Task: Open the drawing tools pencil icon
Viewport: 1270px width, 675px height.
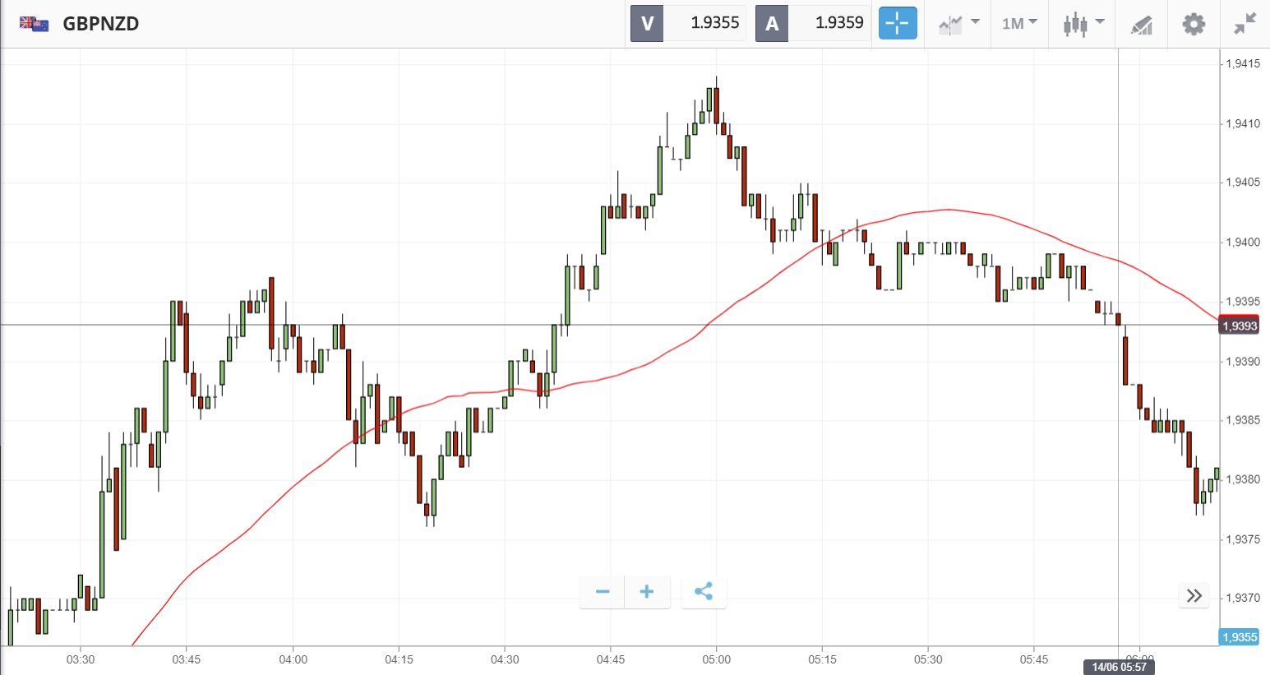Action: [x=1142, y=24]
